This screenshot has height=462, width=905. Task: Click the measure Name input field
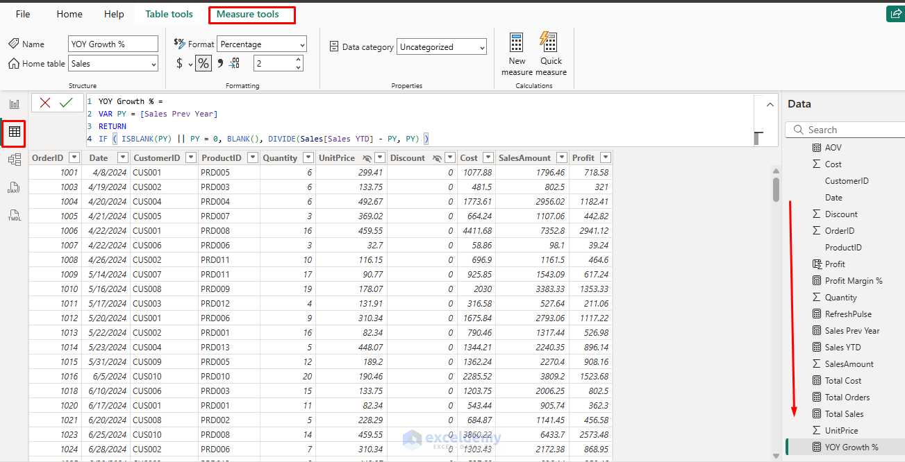pyautogui.click(x=113, y=44)
